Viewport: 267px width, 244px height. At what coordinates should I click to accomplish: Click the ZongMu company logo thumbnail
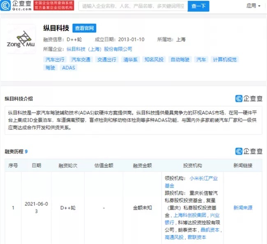[21, 39]
